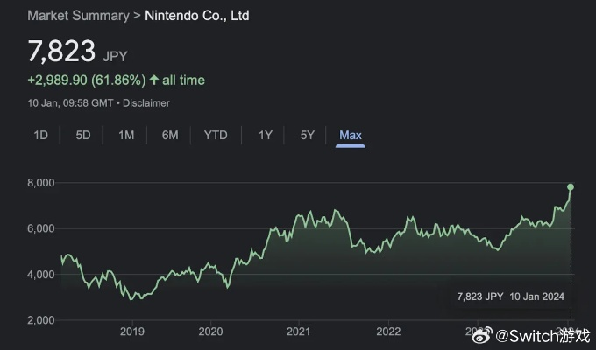
Task: Click the Disclaimer link
Action: [146, 103]
